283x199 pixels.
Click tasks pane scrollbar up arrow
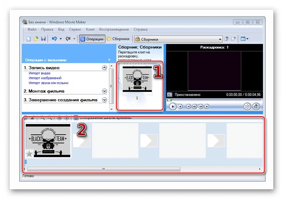[111, 66]
